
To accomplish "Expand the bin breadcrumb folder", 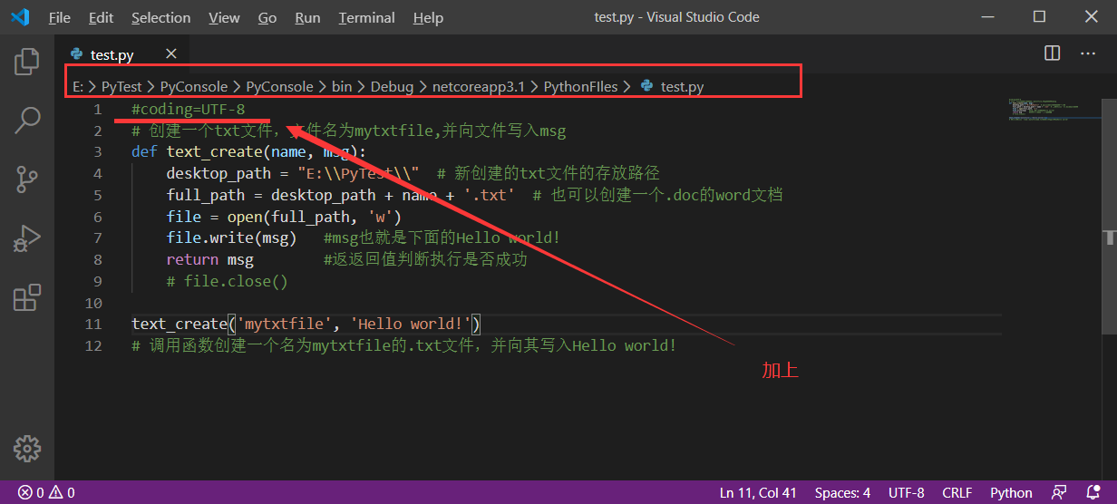I will 342,87.
